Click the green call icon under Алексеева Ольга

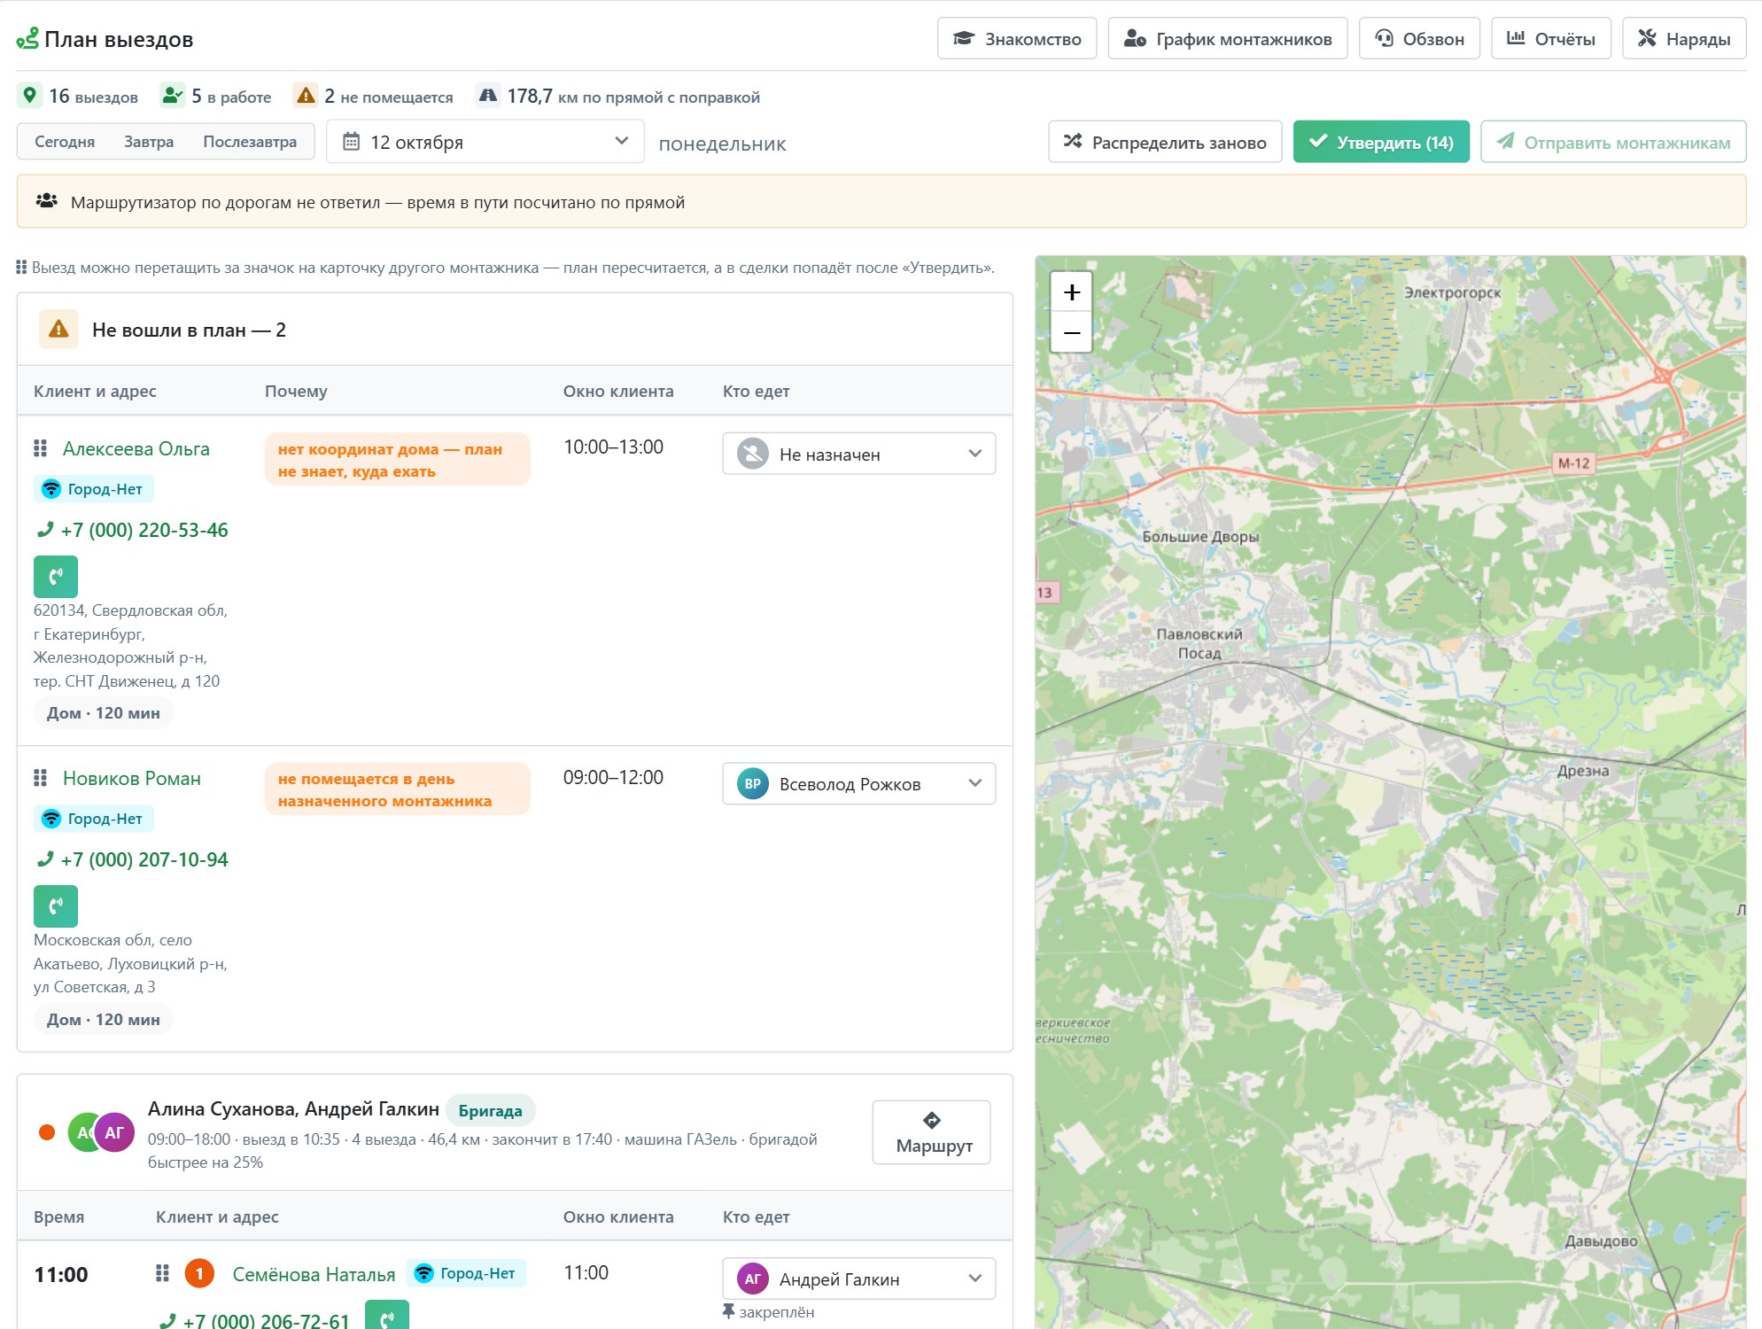(56, 577)
